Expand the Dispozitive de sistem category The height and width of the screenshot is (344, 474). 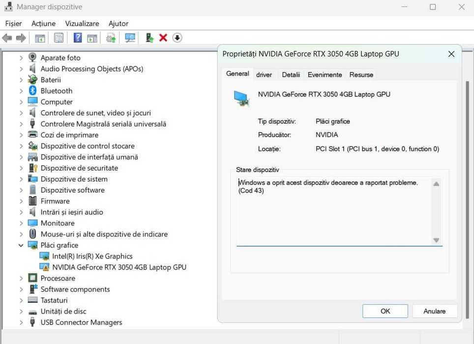[21, 179]
